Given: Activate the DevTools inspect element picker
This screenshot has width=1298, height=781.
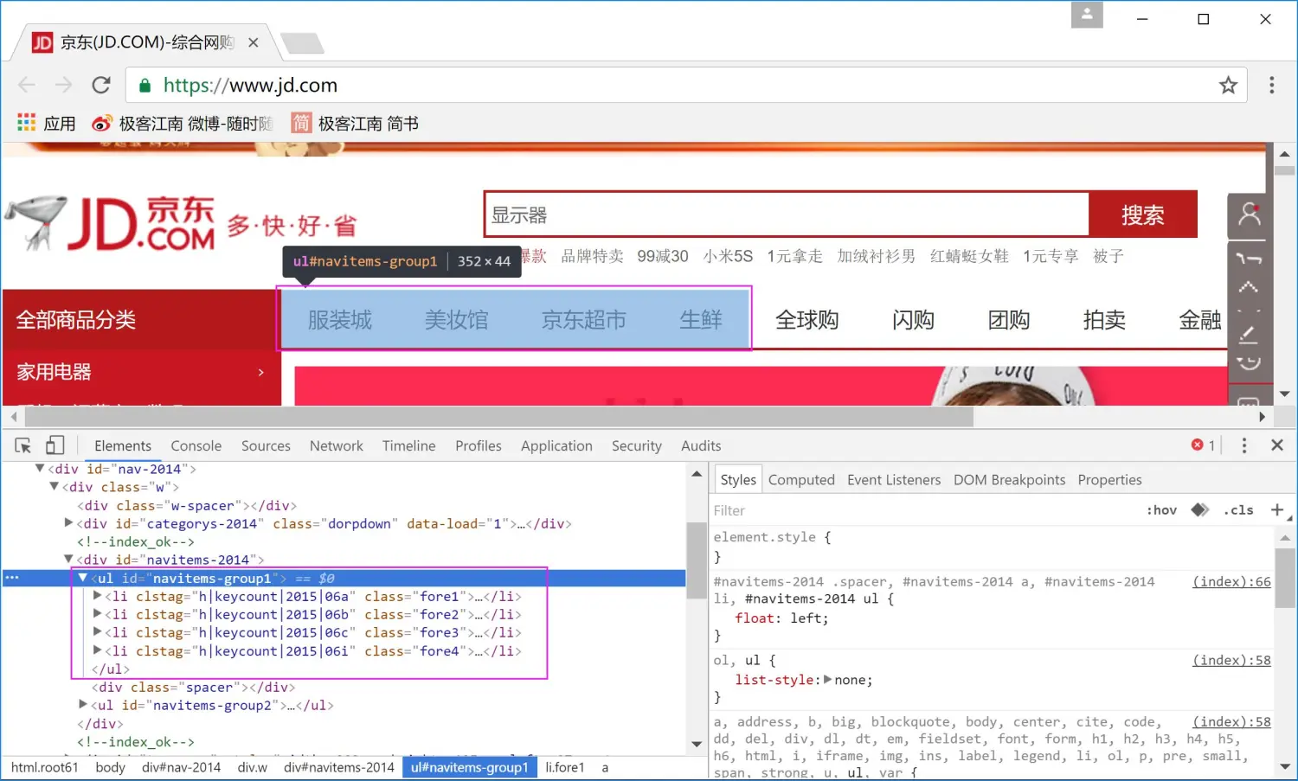Looking at the screenshot, I should [23, 445].
